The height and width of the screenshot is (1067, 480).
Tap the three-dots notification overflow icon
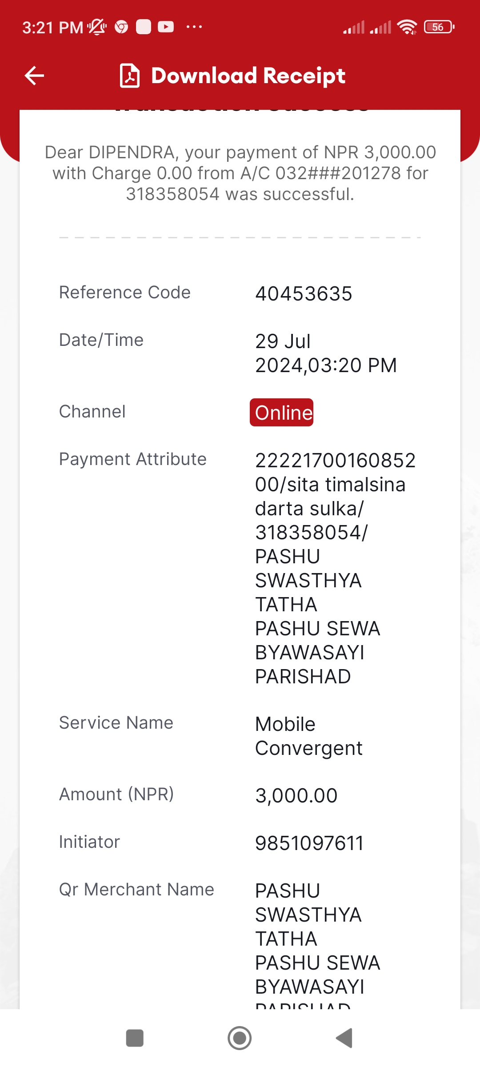(194, 27)
